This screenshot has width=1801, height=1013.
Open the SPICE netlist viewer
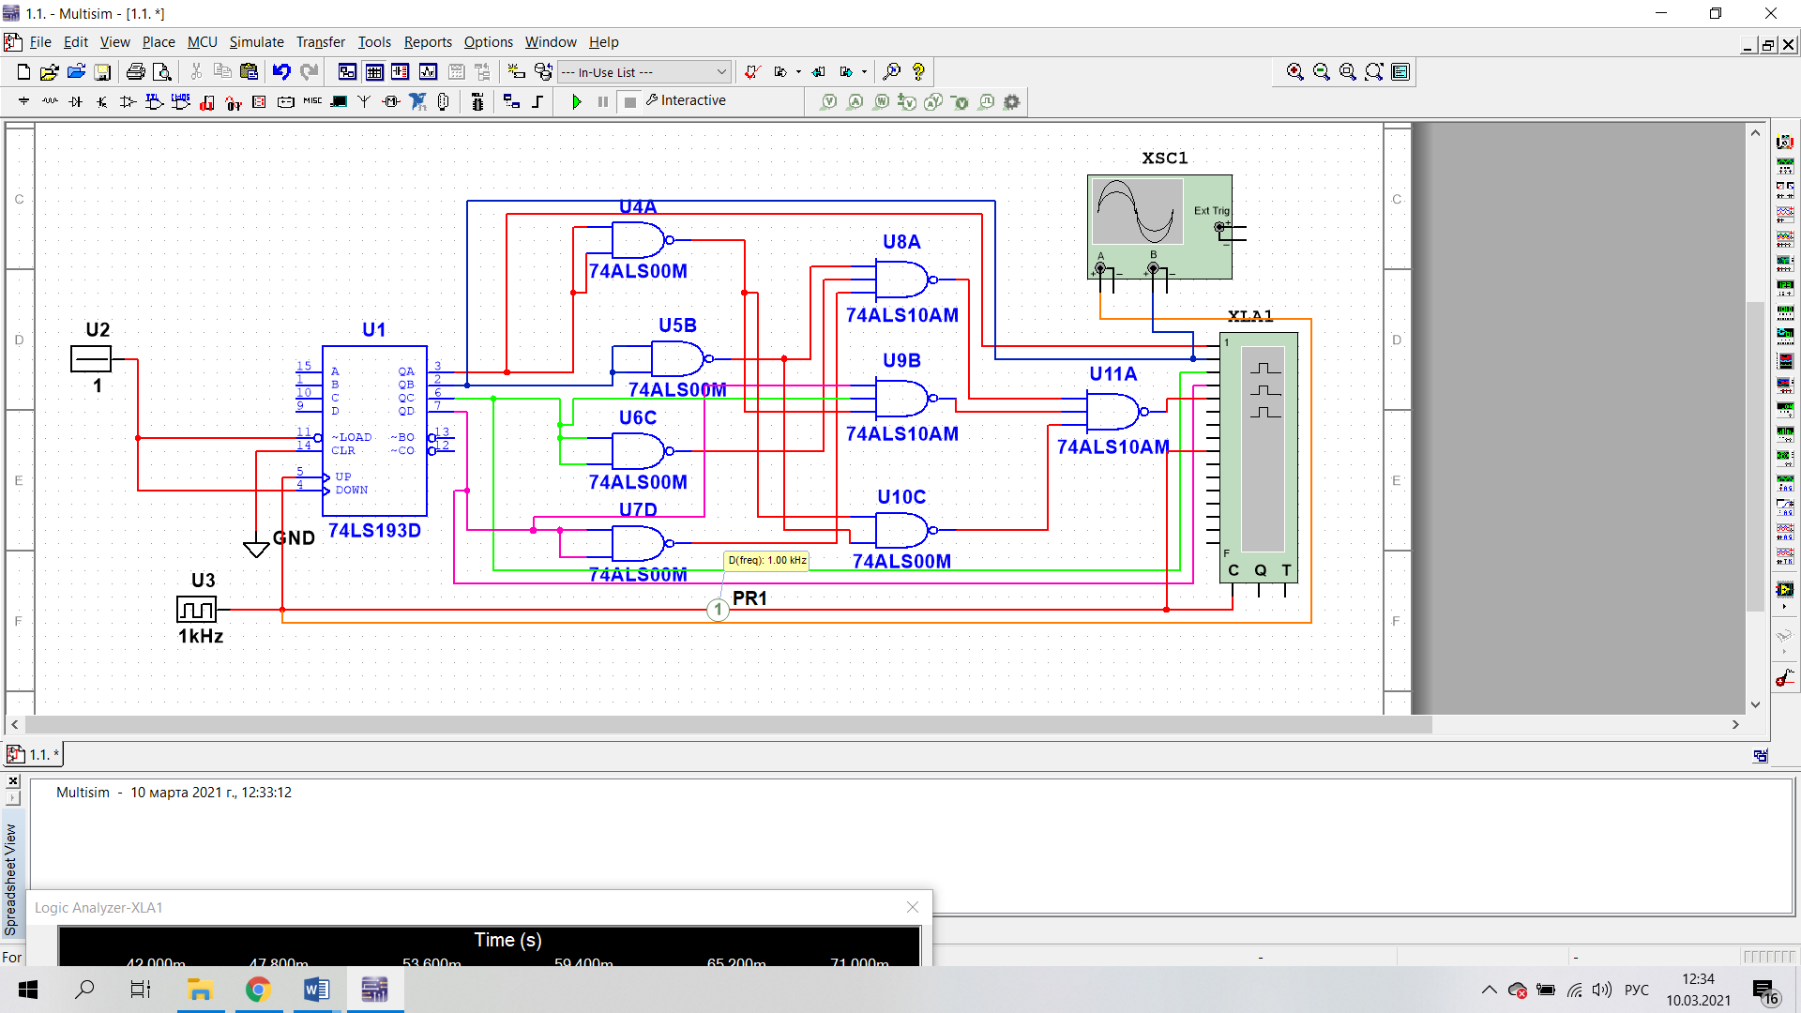click(x=401, y=72)
